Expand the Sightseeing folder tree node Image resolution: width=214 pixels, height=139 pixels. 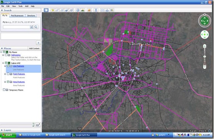click(3, 55)
